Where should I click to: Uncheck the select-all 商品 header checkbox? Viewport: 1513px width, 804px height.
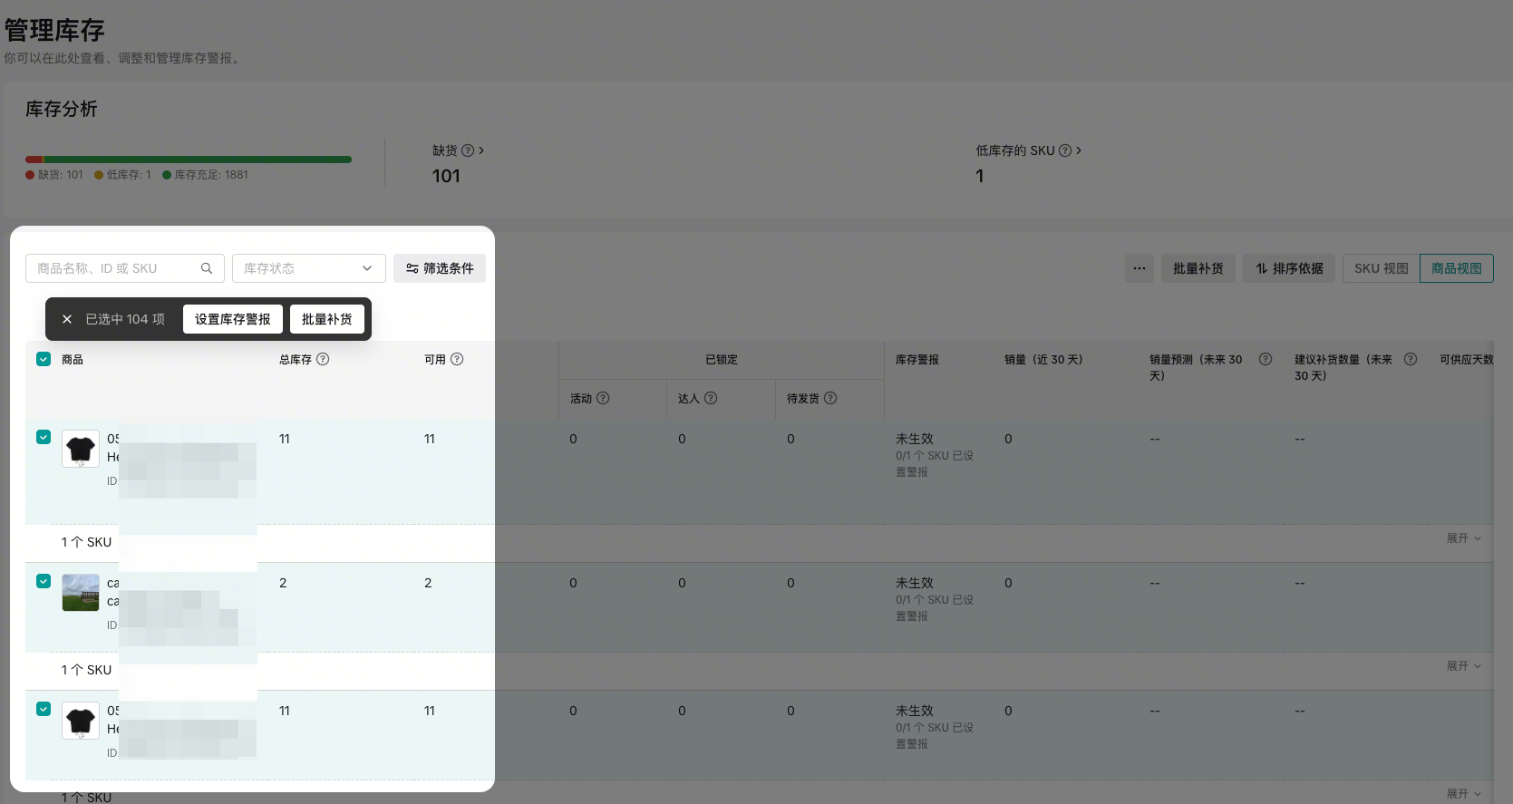44,359
